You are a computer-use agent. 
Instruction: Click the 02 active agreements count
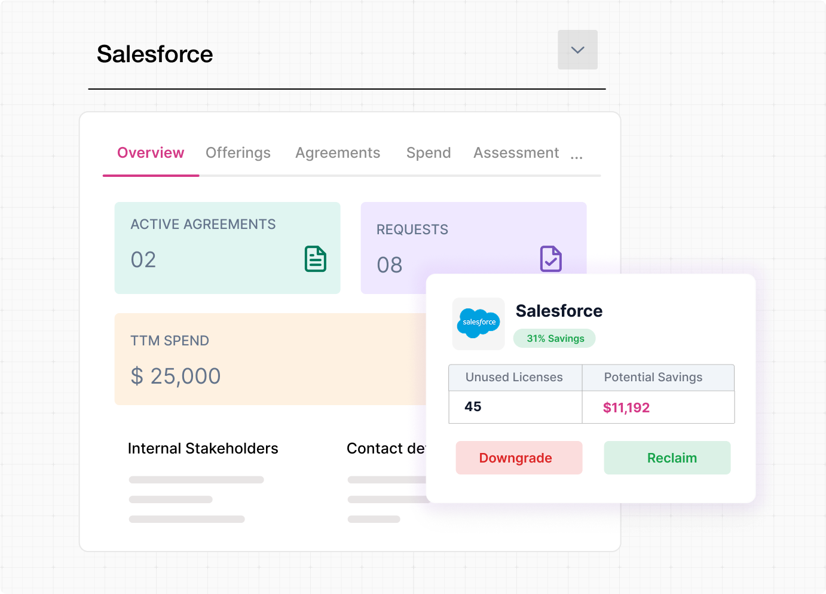tap(143, 260)
